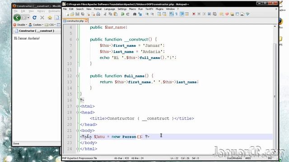Click the Paste clipboard icon
The width and height of the screenshot is (289, 162).
point(116,14)
